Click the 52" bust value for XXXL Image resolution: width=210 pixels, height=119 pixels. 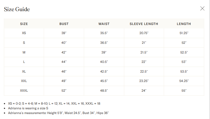(x=64, y=90)
